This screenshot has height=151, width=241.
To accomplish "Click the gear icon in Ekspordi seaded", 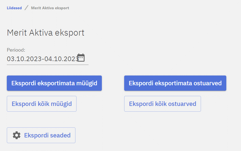I will pos(17,135).
